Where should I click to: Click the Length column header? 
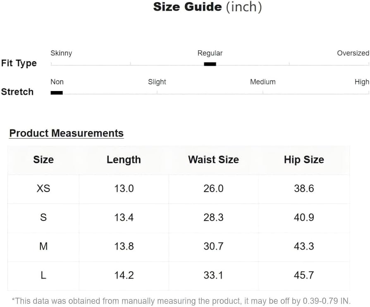tap(124, 160)
